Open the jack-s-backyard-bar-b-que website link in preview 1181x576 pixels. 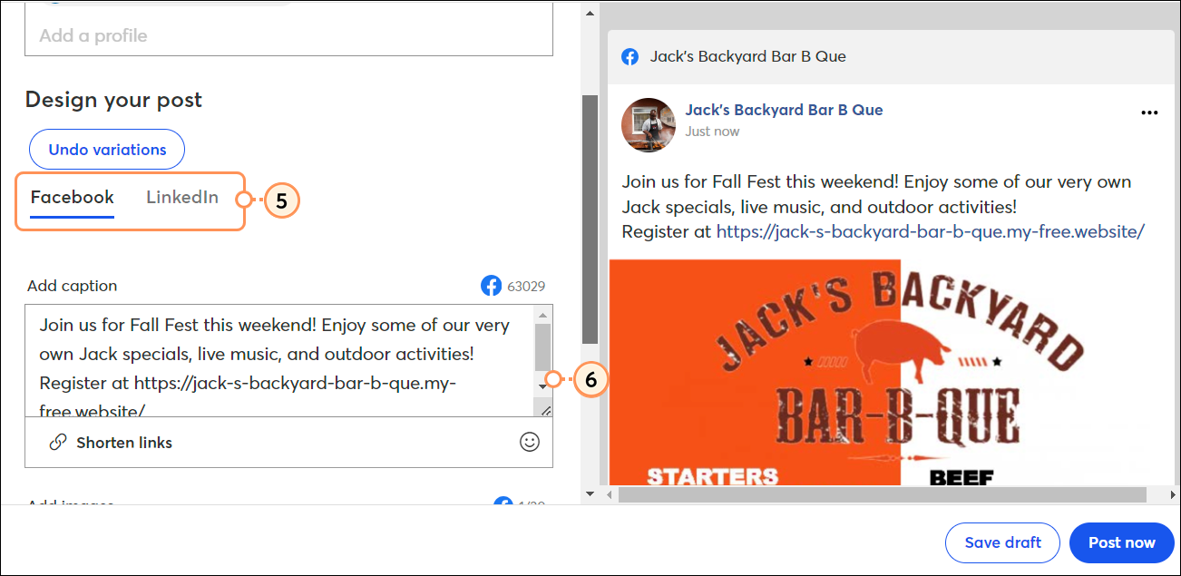(x=931, y=231)
